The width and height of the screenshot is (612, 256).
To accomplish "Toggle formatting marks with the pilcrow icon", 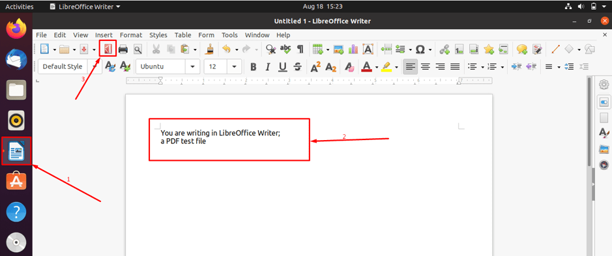I will (300, 49).
